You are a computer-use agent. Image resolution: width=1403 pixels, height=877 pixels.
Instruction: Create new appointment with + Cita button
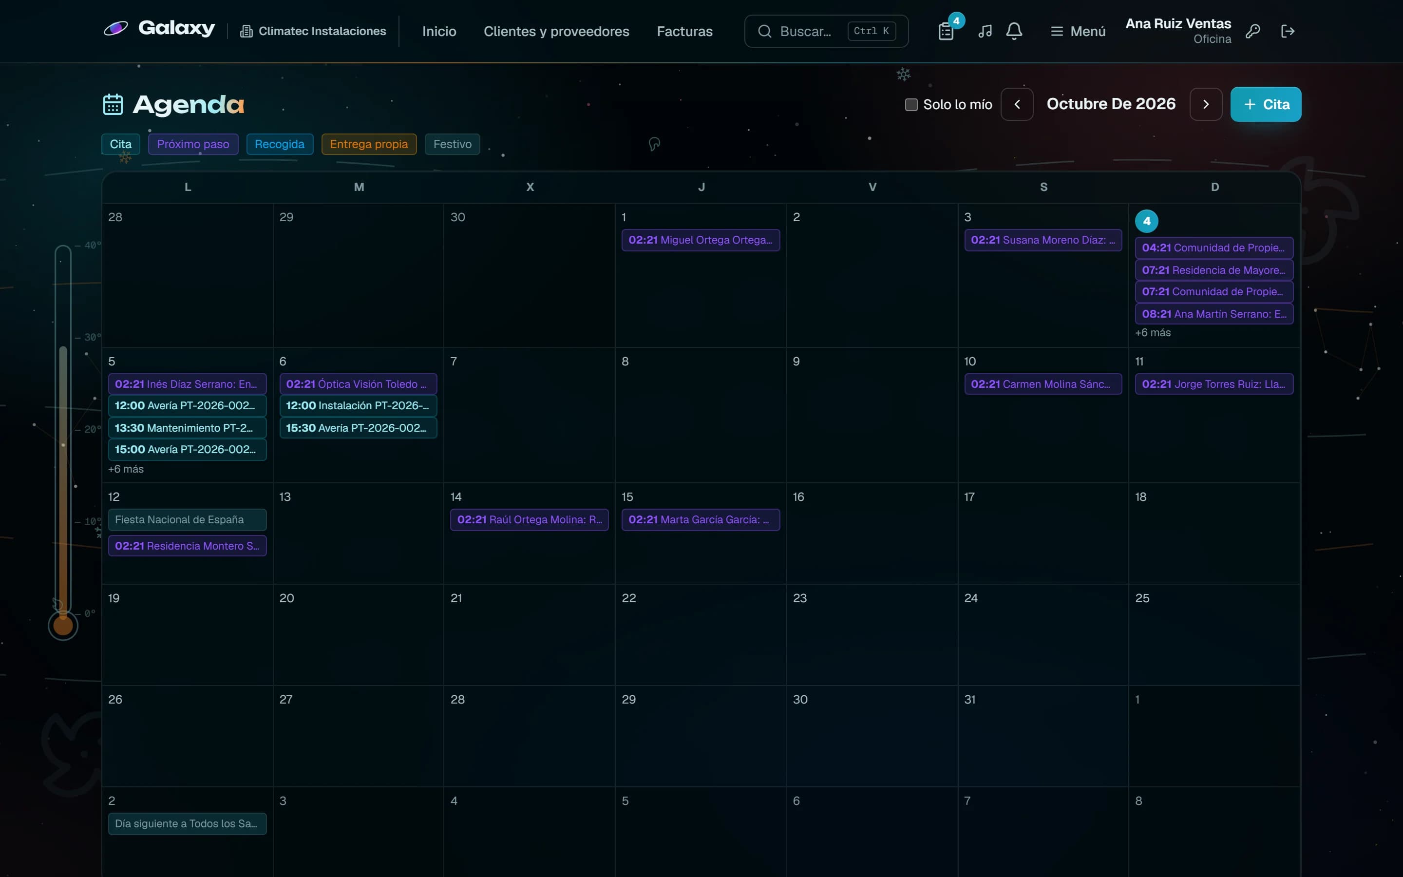tap(1266, 104)
